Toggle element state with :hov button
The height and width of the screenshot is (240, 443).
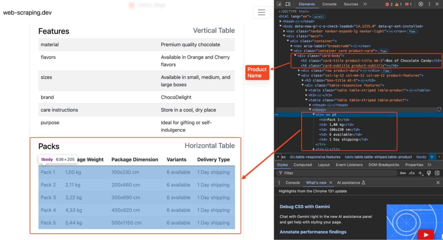coord(403,173)
